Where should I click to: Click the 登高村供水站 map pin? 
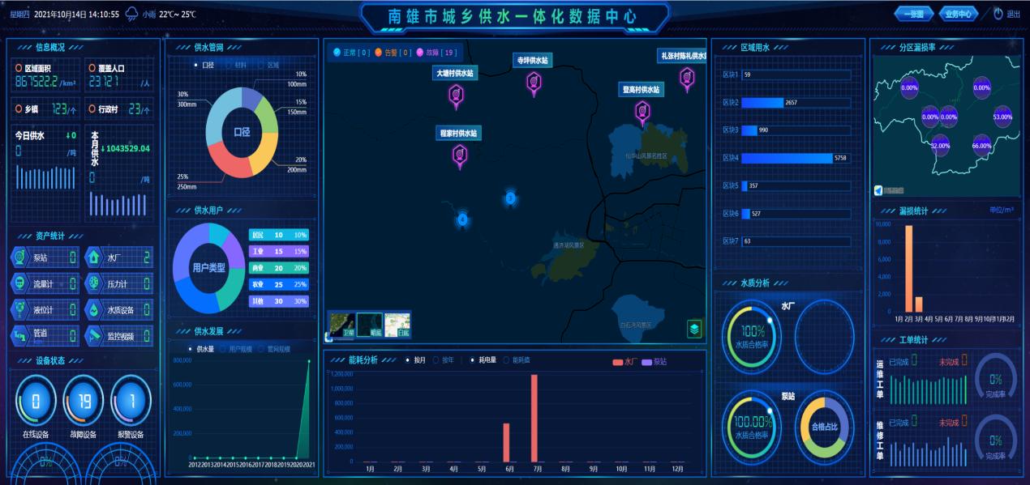pos(642,111)
